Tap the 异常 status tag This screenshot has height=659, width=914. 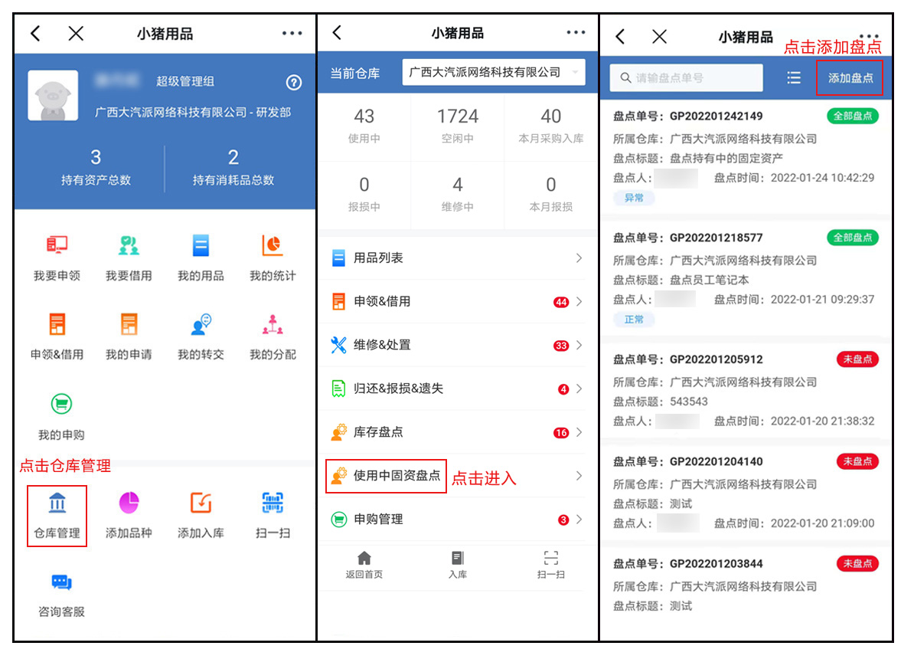(634, 198)
